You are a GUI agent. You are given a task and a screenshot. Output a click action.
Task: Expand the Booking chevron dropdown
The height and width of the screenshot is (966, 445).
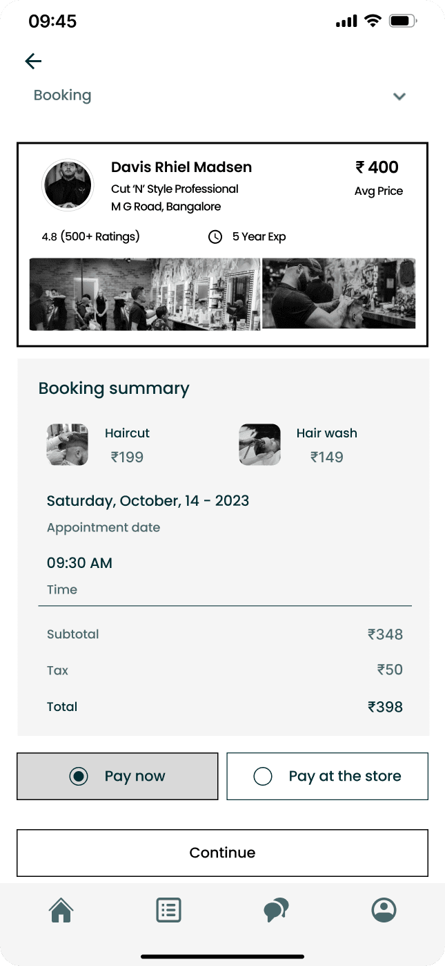(399, 97)
